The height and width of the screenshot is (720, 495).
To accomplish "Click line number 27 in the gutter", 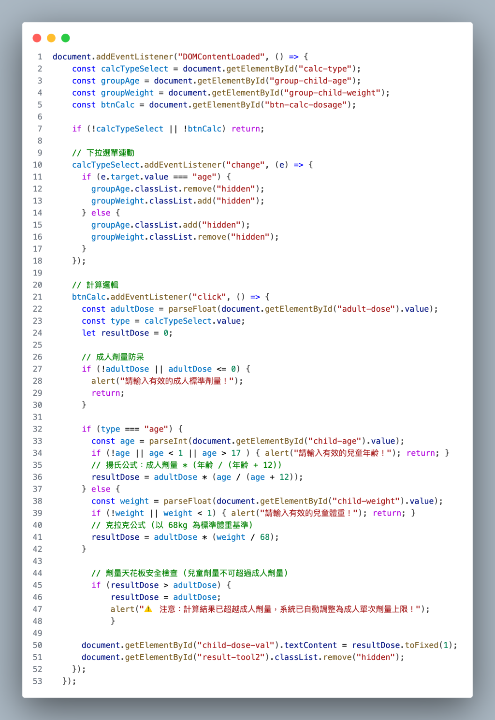I will pyautogui.click(x=38, y=369).
